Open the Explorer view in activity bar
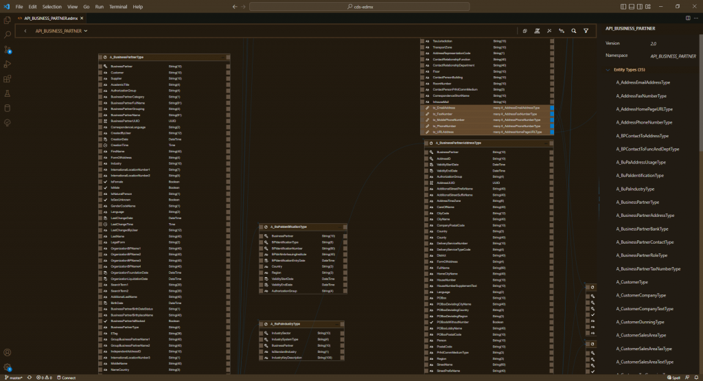Screen dimensions: 703x381 [7, 20]
